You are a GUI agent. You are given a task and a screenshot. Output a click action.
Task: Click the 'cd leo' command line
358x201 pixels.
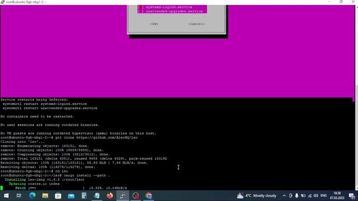(34, 171)
